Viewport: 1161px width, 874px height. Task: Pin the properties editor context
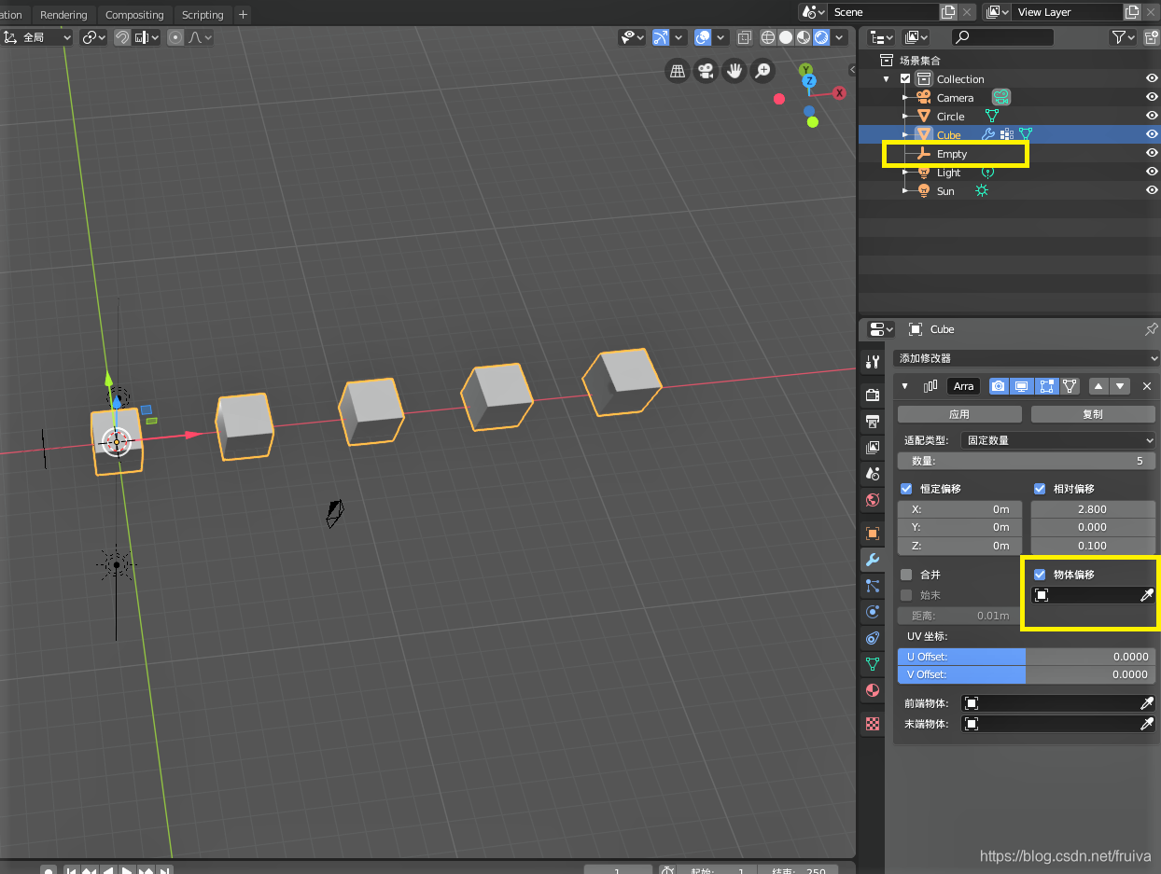[x=1151, y=329]
